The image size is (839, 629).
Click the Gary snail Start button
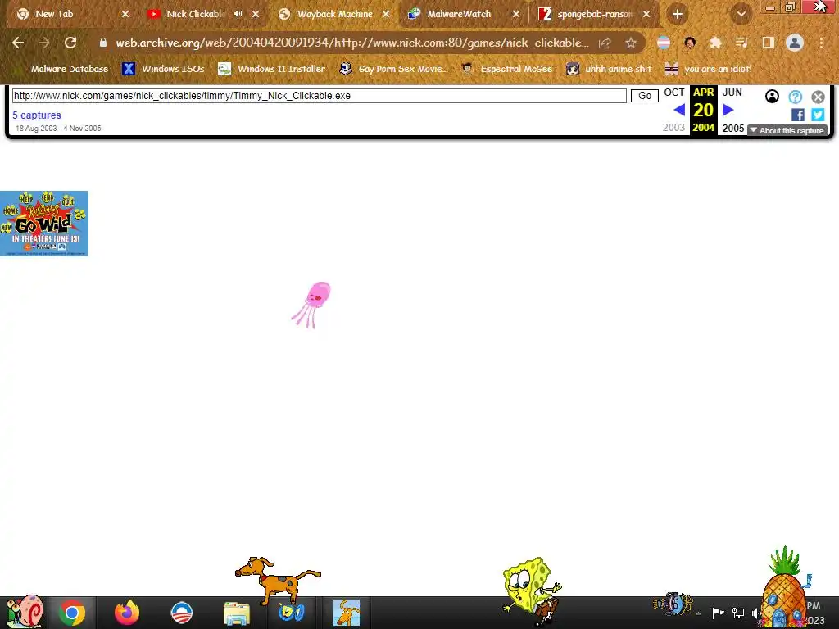(x=24, y=611)
